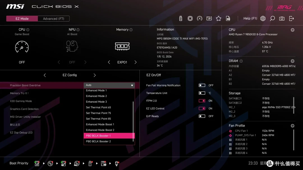Open DRAM panel settings gear
Image resolution: width=303 pixels, height=170 pixels.
[293, 61]
